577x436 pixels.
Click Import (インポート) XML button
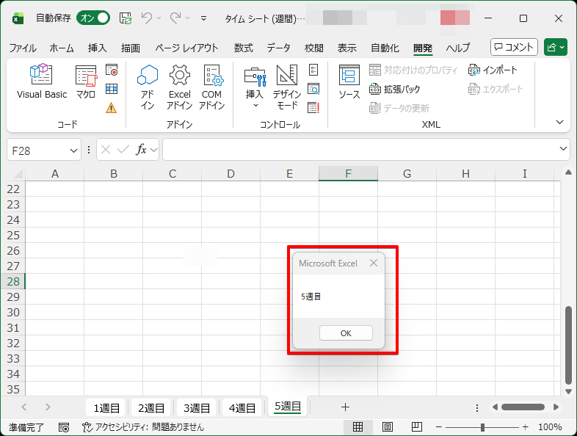click(493, 70)
